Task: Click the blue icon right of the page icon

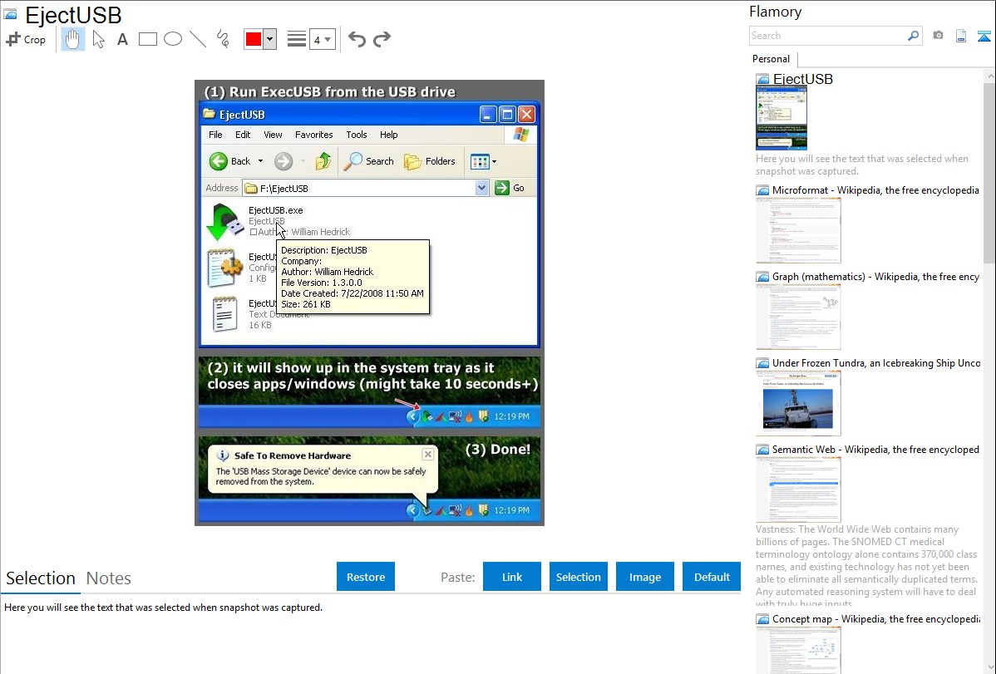Action: tap(984, 36)
